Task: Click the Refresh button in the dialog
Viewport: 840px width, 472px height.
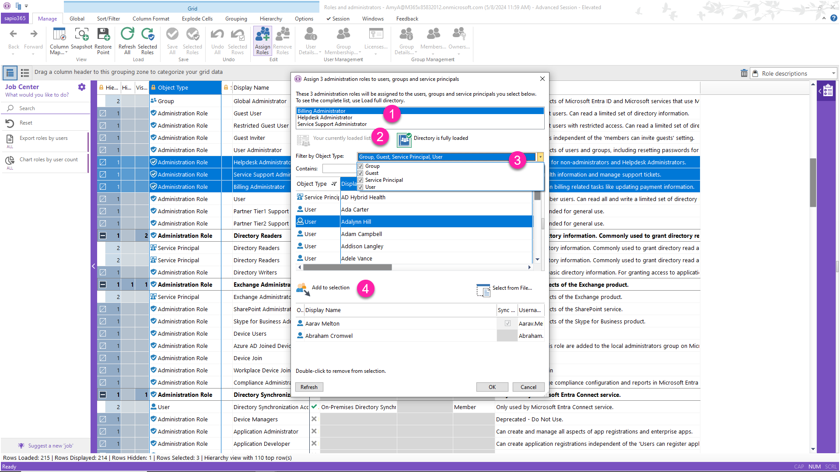Action: click(x=309, y=387)
